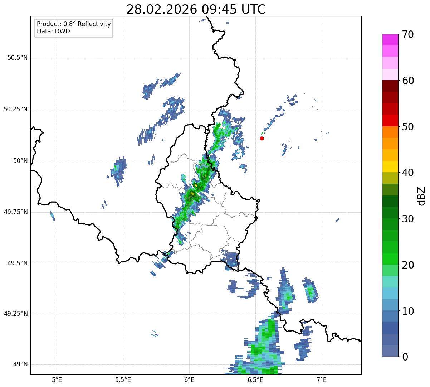Click the latitude label "49.5°N"
Image resolution: width=430 pixels, height=387 pixels.
[18, 263]
